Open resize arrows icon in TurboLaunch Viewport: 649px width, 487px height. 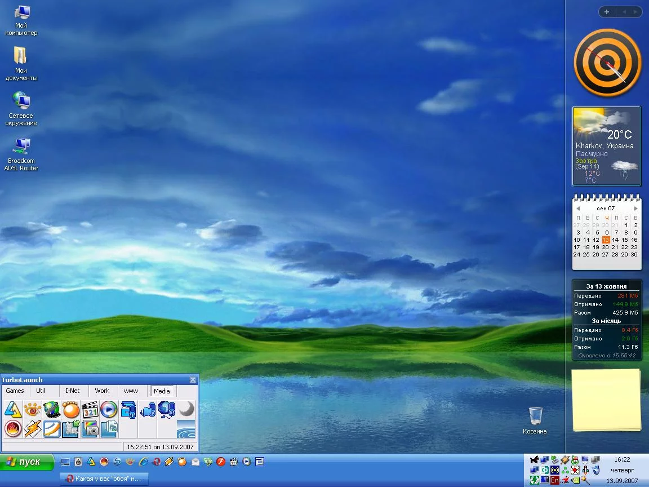(x=71, y=428)
